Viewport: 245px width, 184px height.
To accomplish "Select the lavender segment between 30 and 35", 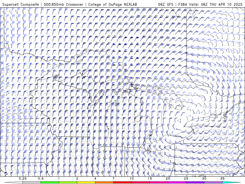I will tap(213, 182).
